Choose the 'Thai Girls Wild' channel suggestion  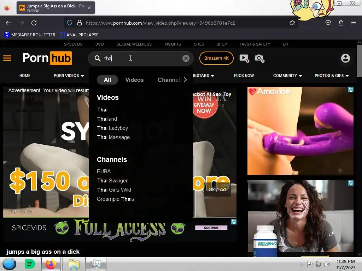[x=114, y=190]
